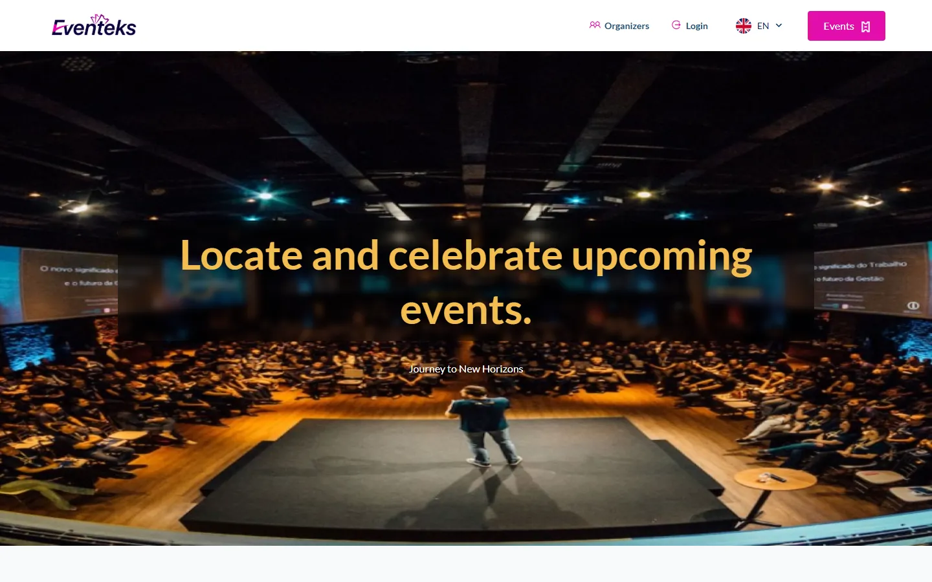Click the Eventeks logo

94,26
